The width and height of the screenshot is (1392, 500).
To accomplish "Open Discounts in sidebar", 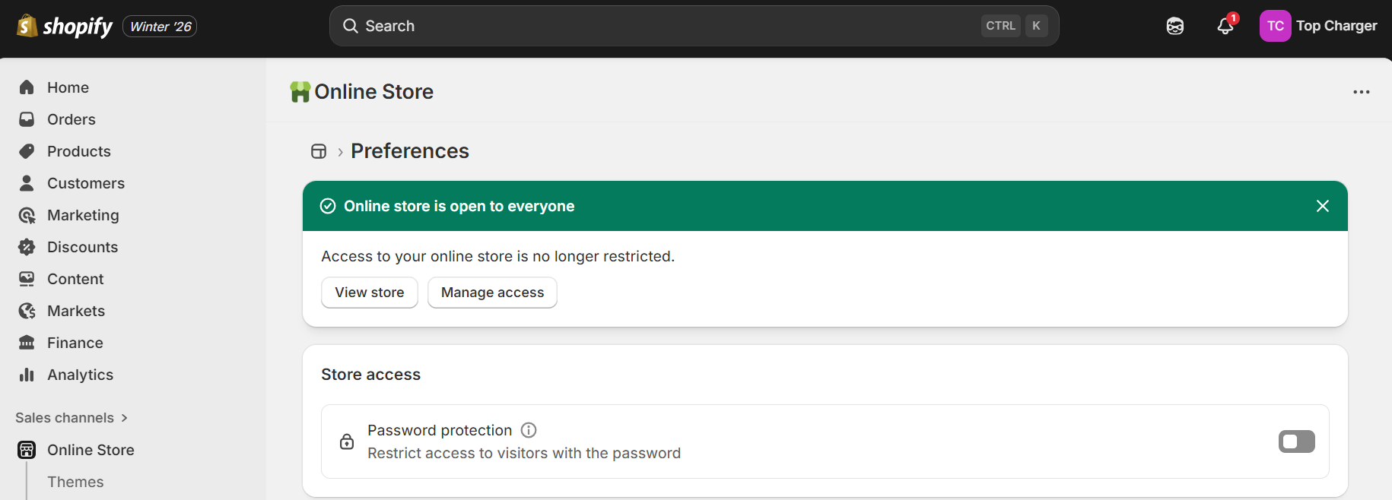I will pyautogui.click(x=83, y=247).
